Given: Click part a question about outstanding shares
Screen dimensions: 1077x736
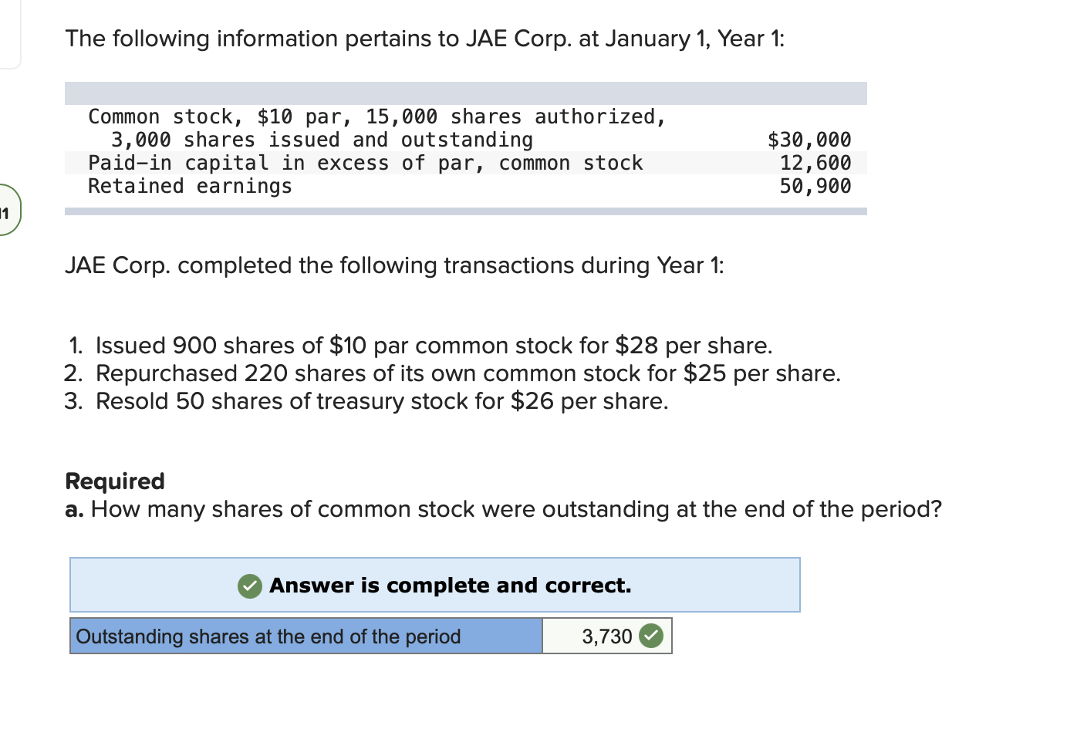Looking at the screenshot, I should [503, 509].
